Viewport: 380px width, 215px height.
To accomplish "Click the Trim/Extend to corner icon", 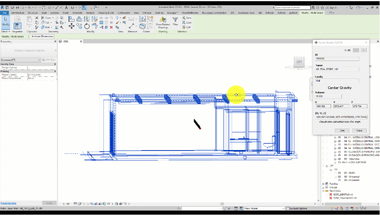I will tap(95, 26).
